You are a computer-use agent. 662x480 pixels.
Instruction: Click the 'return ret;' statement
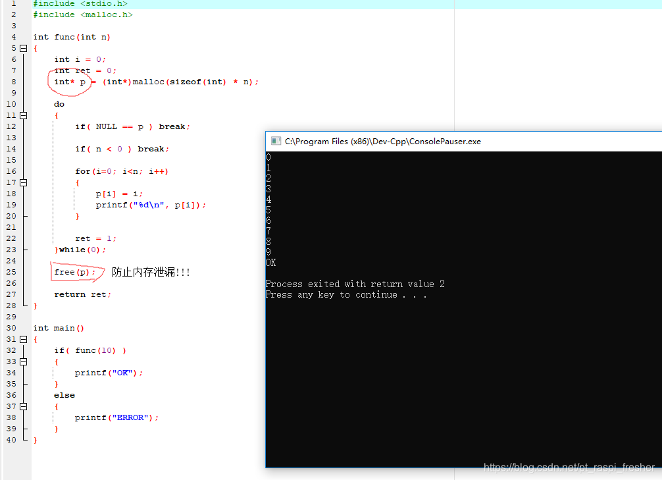click(82, 294)
